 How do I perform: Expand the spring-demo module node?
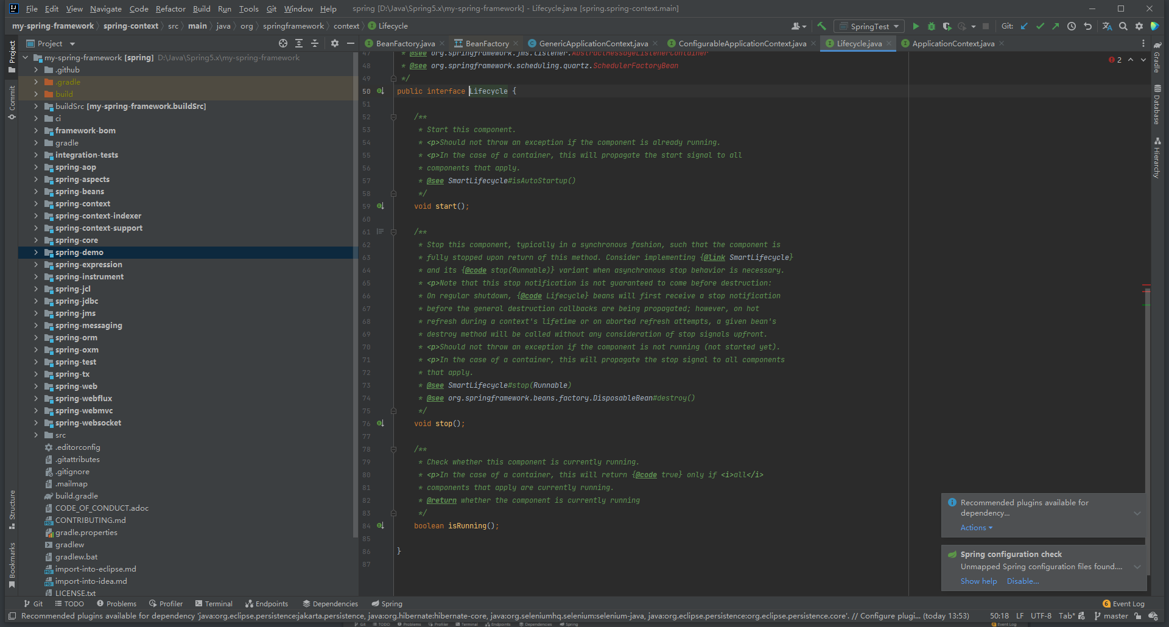pyautogui.click(x=36, y=252)
